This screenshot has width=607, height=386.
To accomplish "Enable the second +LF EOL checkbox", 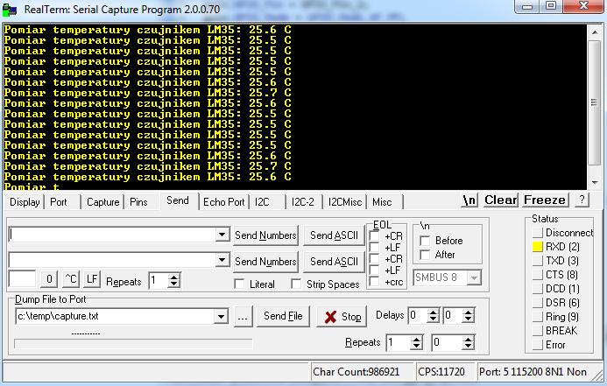I will click(374, 270).
